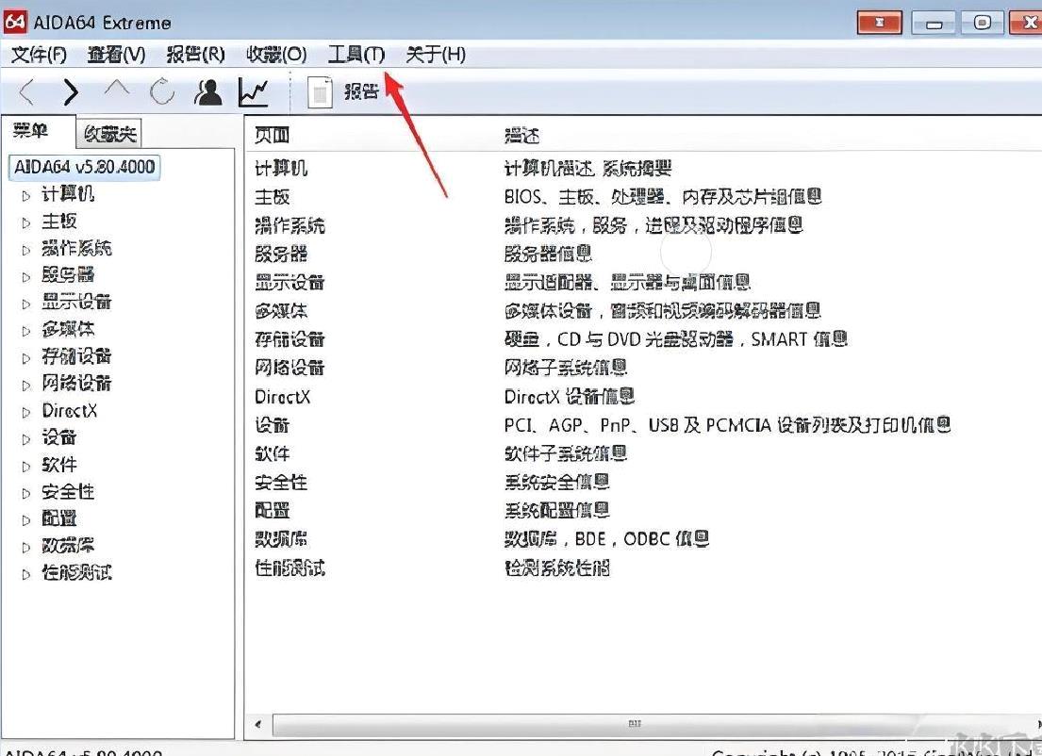This screenshot has height=756, width=1042.
Task: Expand the 性能测试 node in the tree
Action: point(25,574)
